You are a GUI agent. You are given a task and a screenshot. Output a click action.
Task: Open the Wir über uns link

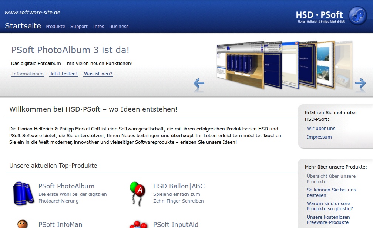pos(321,129)
